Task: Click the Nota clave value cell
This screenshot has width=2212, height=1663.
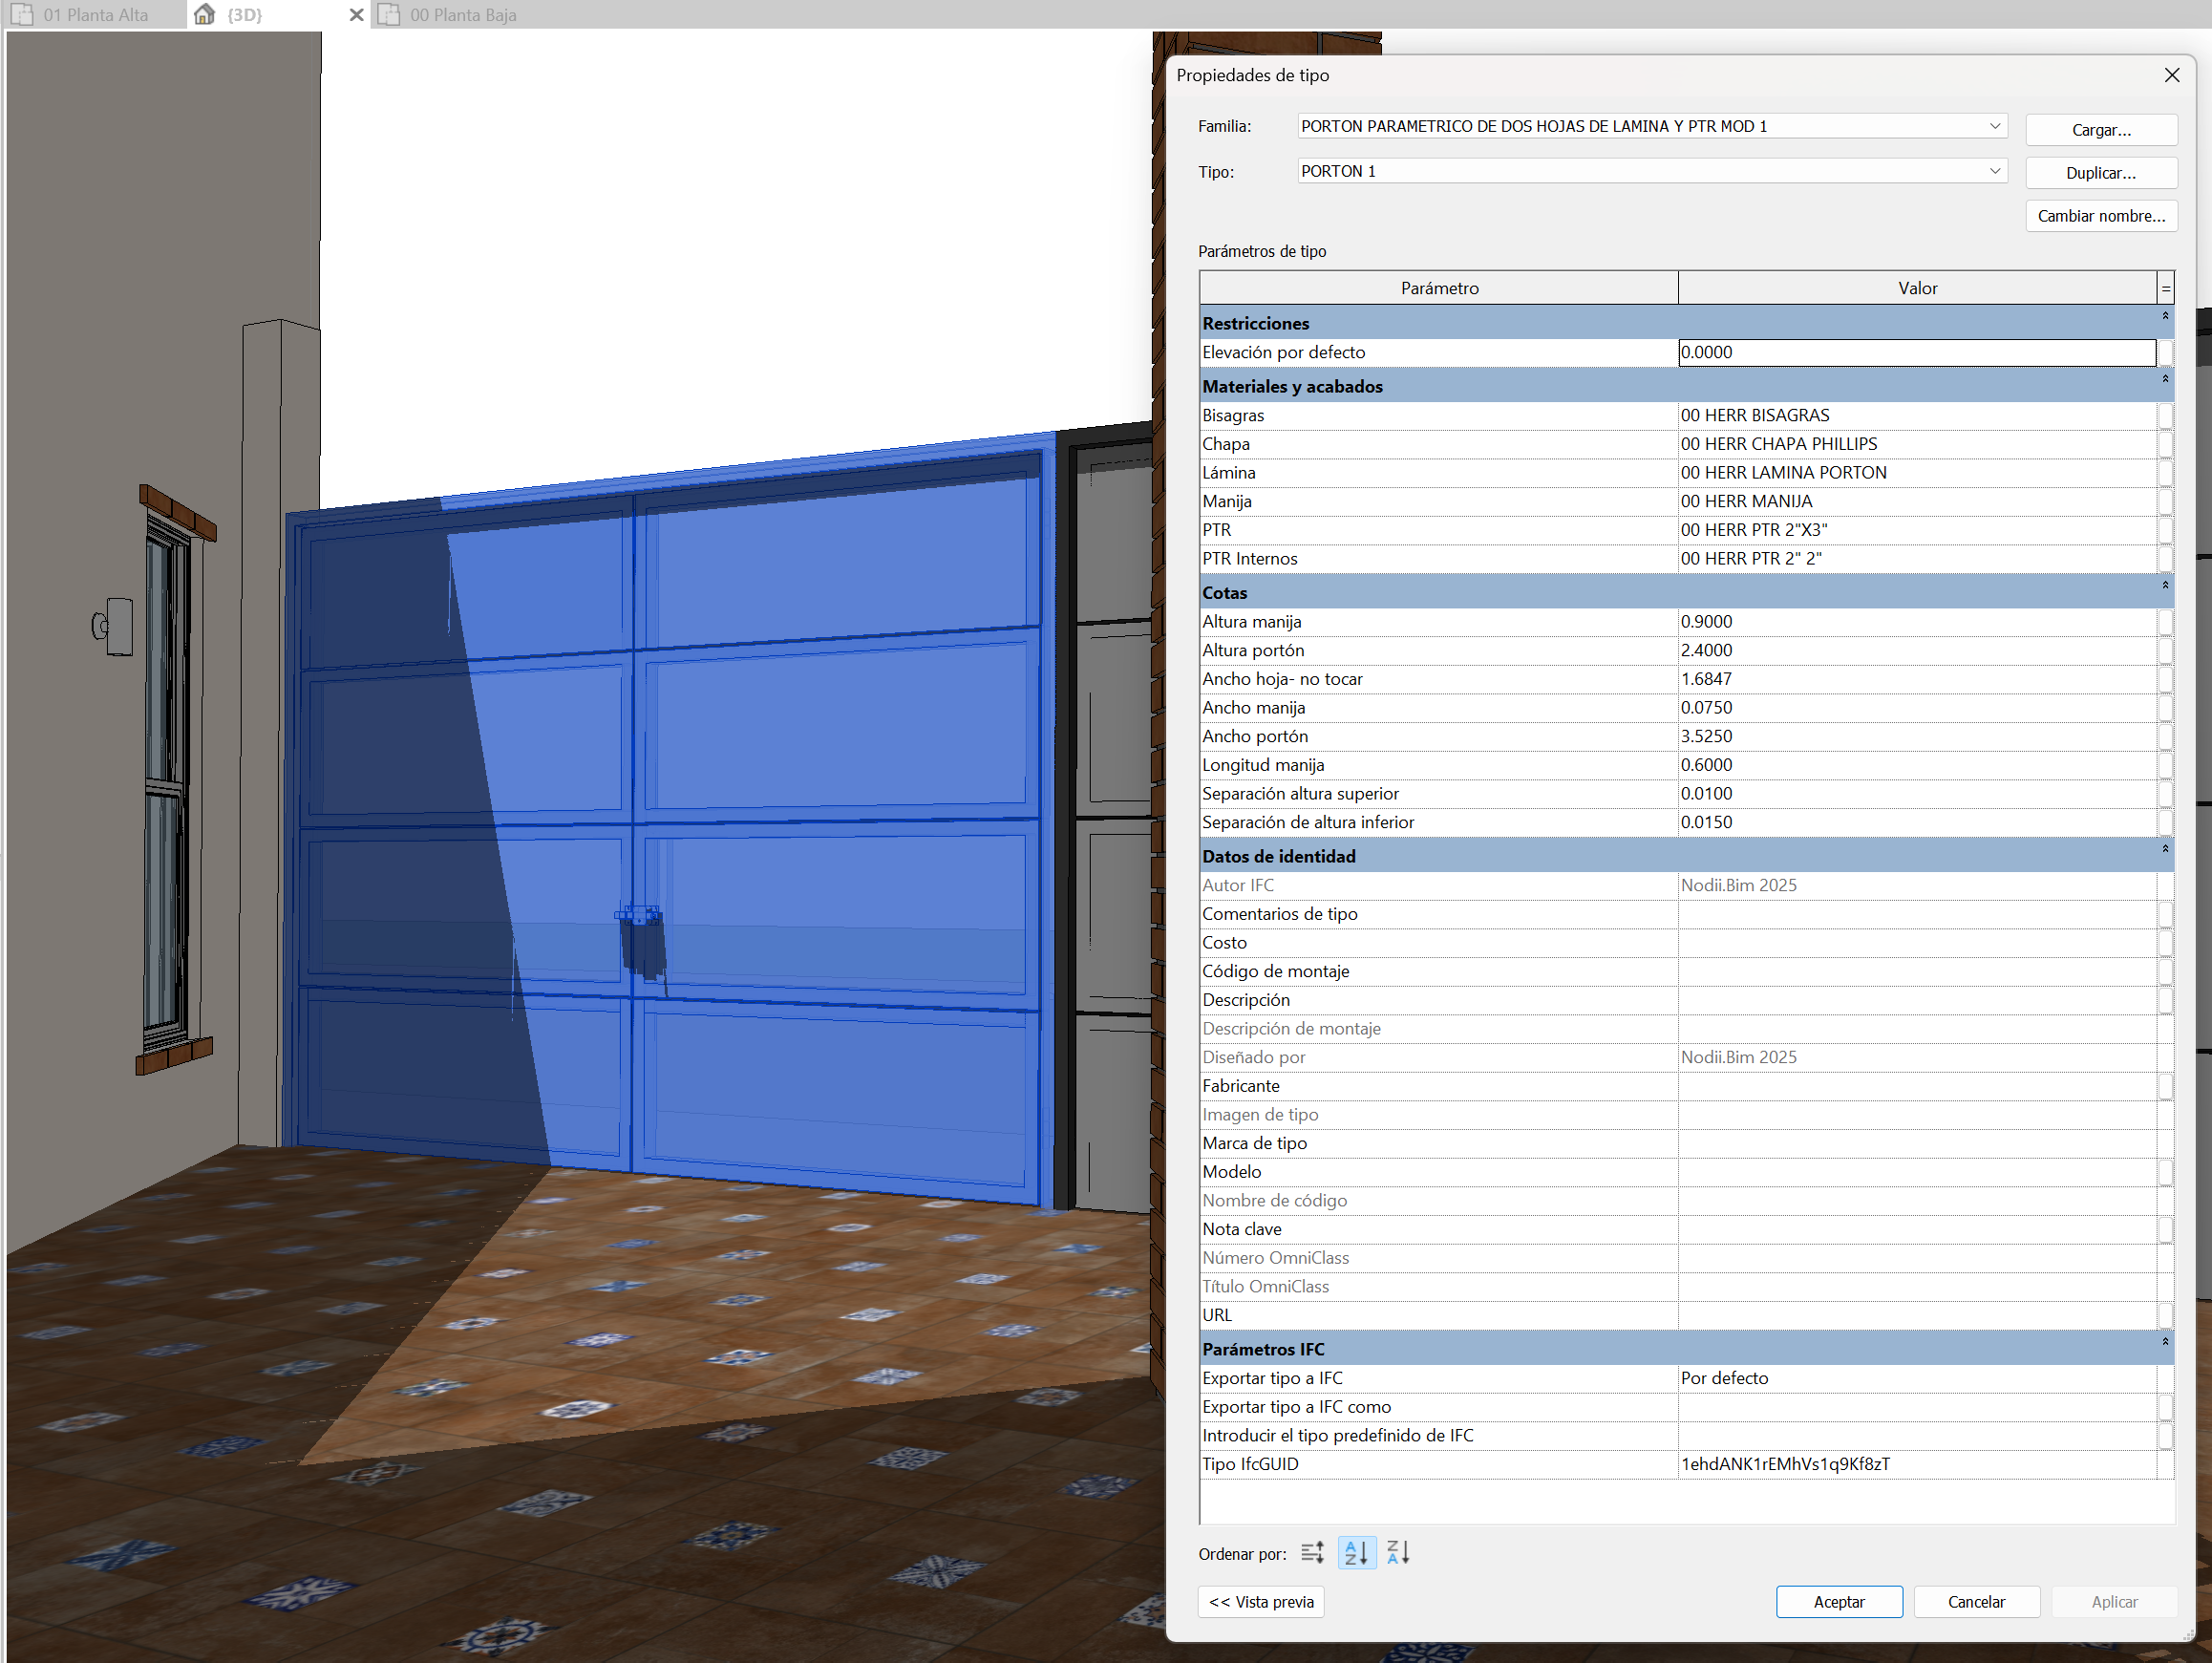Action: [x=1917, y=1229]
